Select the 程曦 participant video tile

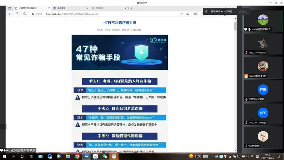263,90
